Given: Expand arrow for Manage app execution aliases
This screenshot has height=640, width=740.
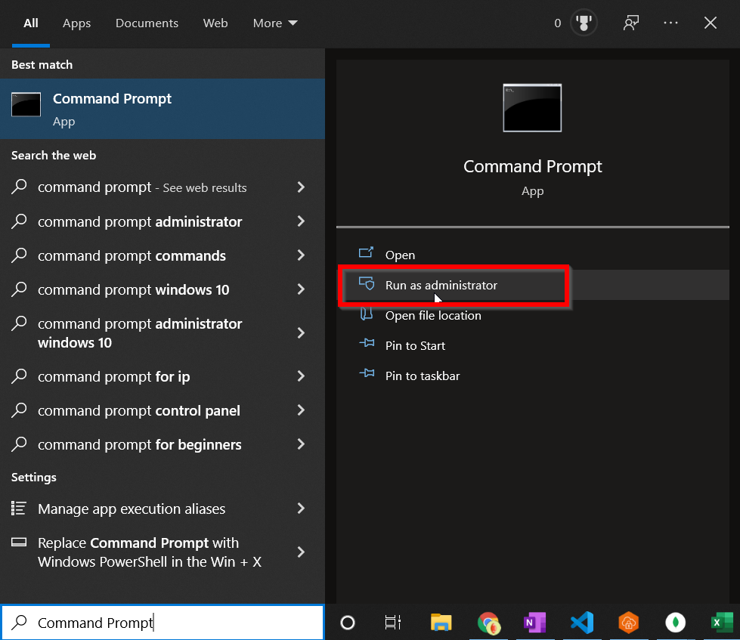Looking at the screenshot, I should point(301,509).
